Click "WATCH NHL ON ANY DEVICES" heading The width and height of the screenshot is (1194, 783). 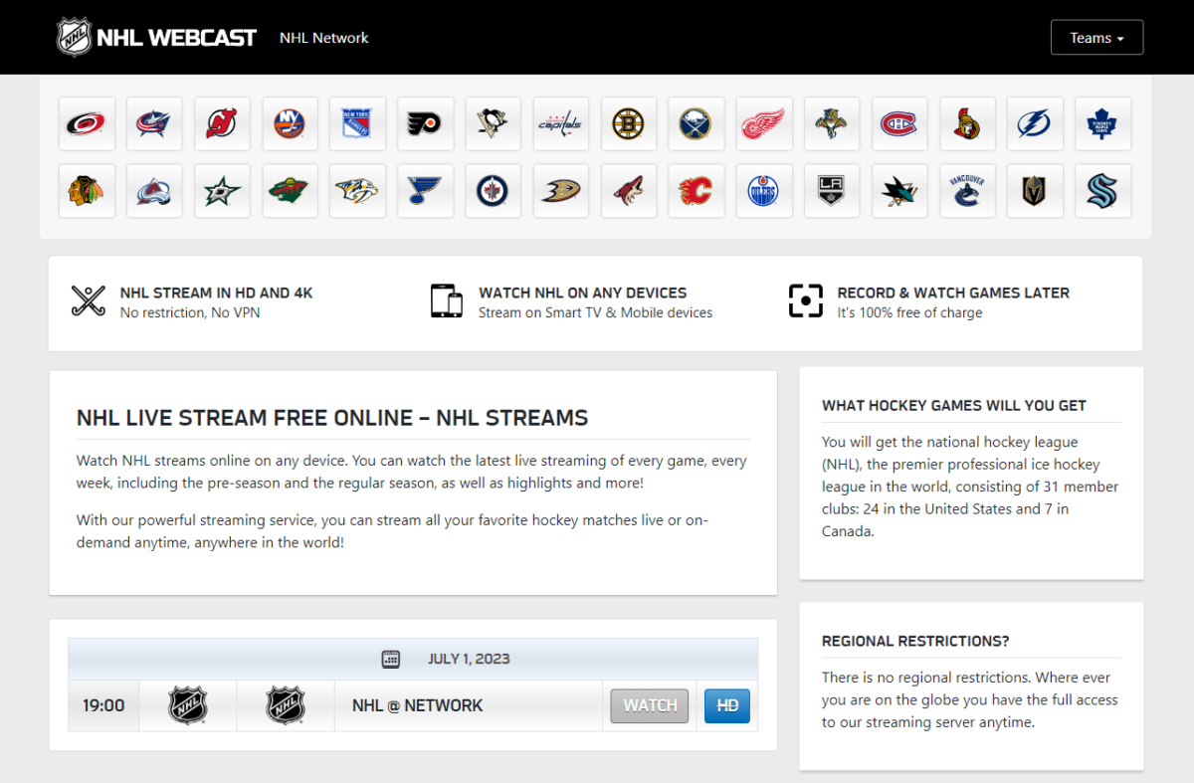(583, 293)
